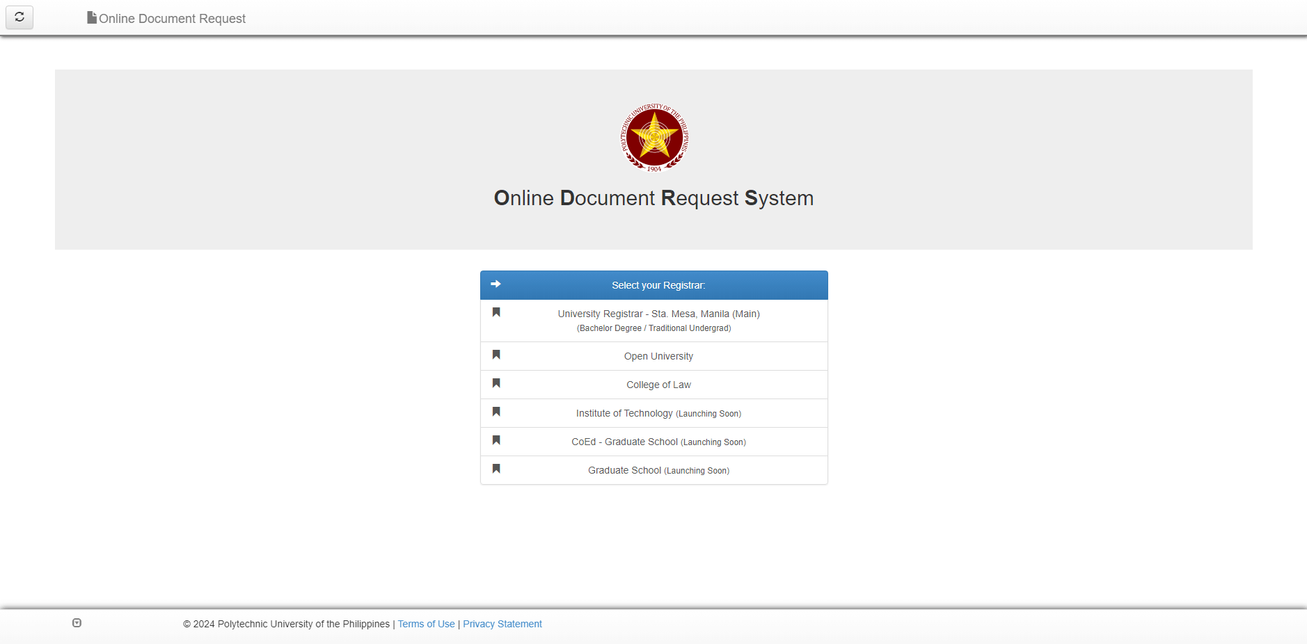
Task: Click the document icon beside Online Document Request
Action: [x=92, y=17]
